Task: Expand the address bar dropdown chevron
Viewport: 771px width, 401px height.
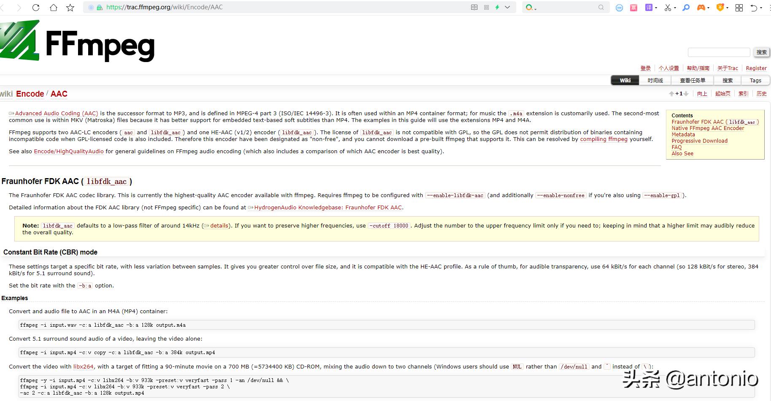Action: click(507, 7)
